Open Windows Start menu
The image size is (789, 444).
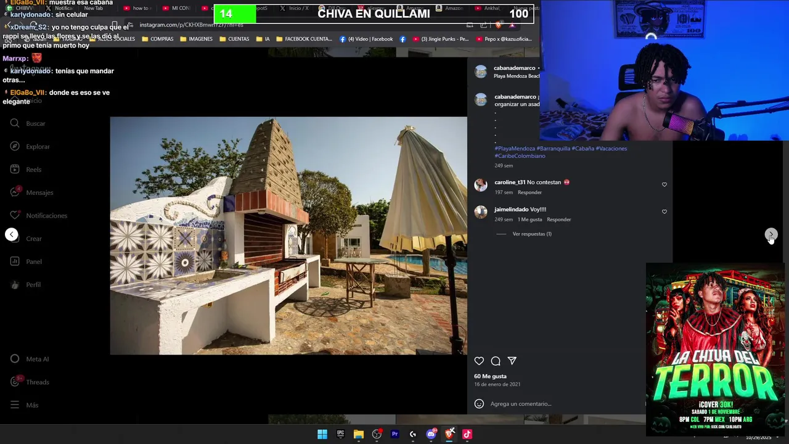click(322, 434)
